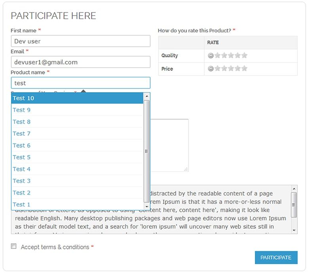Rate Price five stars
Image resolution: width=309 pixels, height=275 pixels.
click(244, 68)
